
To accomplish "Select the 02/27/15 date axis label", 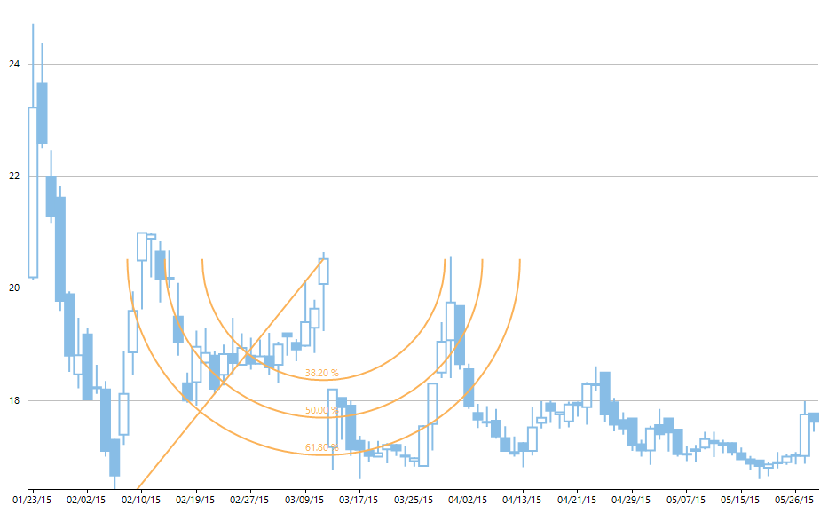I will [x=249, y=501].
